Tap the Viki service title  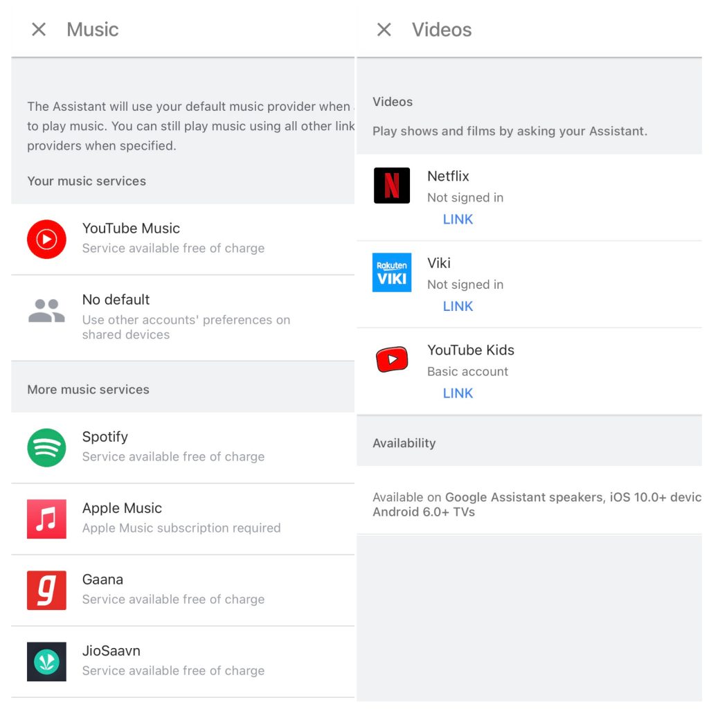tap(438, 262)
